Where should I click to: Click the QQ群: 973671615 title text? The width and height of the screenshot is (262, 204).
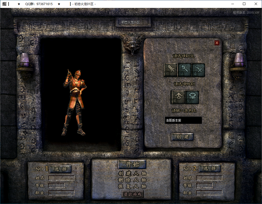tap(39, 4)
